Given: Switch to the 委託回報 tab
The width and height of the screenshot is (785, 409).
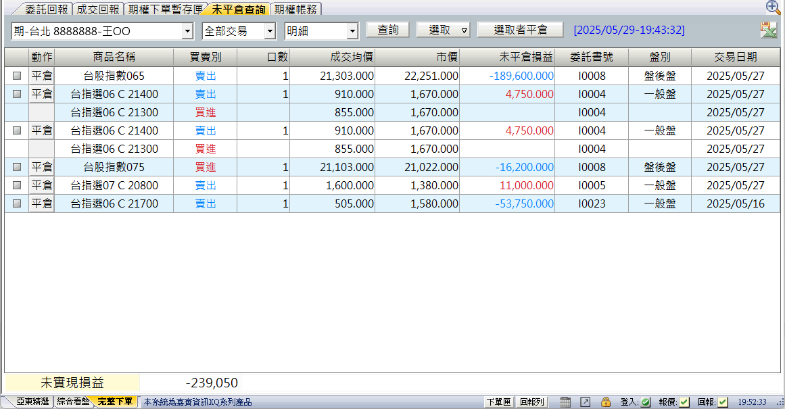Looking at the screenshot, I should (46, 9).
